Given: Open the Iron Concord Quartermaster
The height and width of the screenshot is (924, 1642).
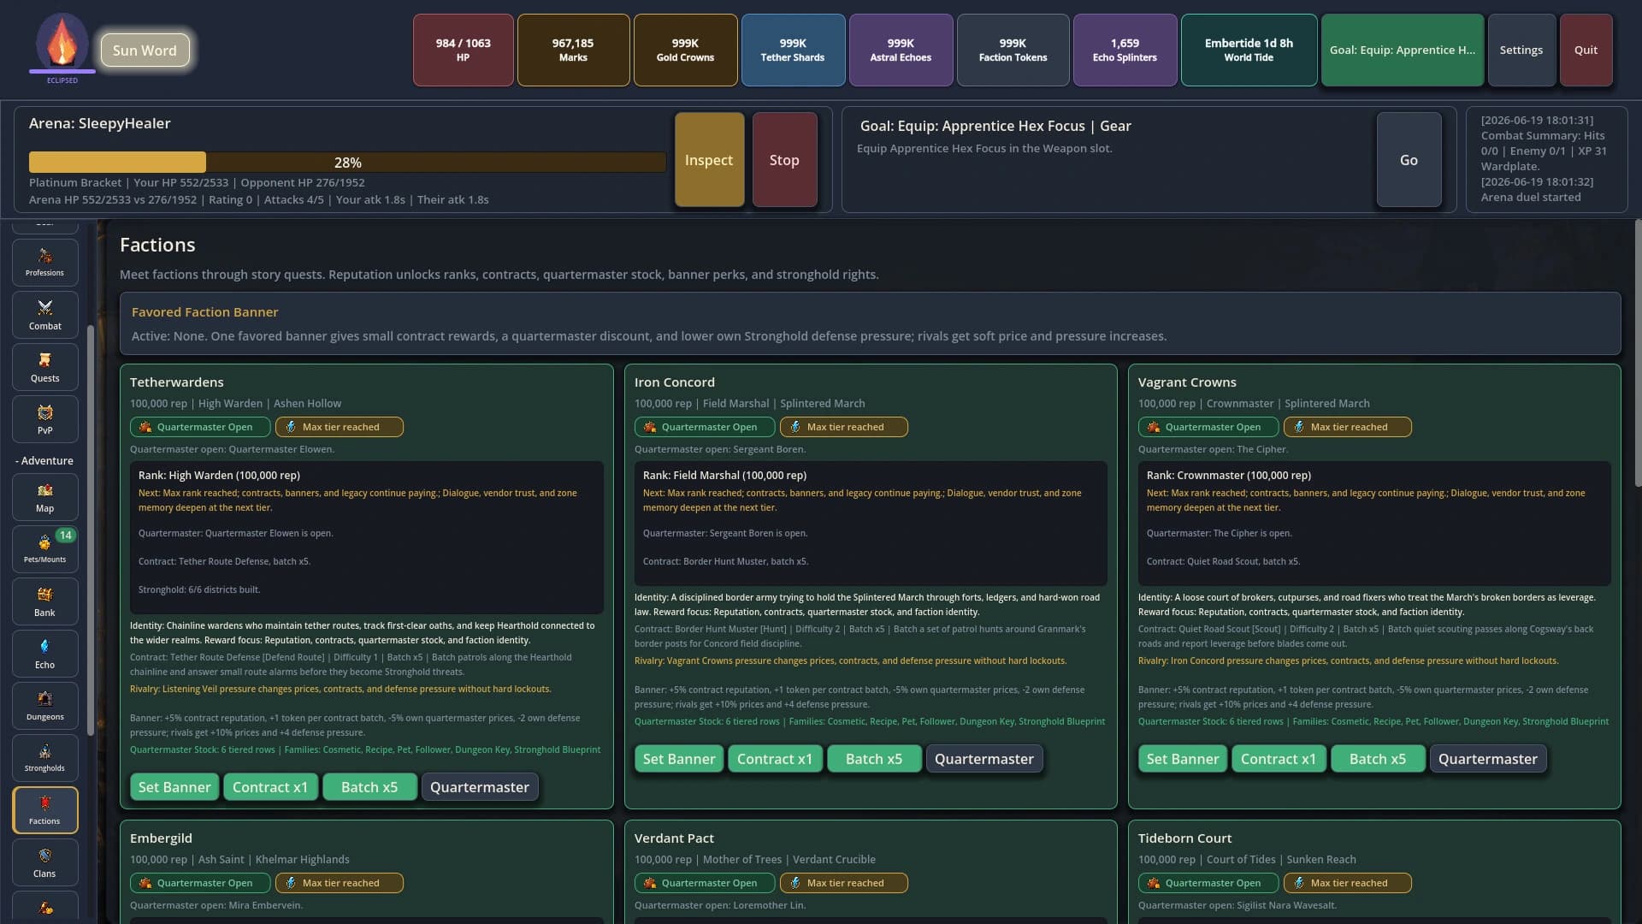Looking at the screenshot, I should (984, 759).
